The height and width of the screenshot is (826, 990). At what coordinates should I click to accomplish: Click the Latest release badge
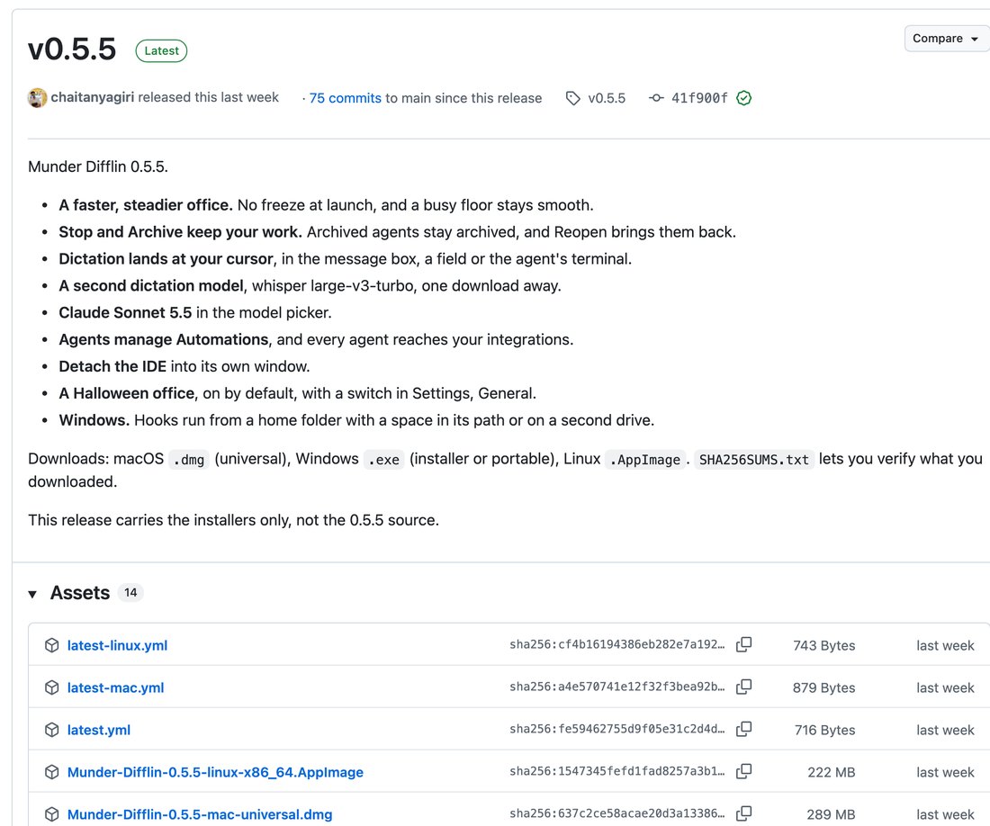[x=161, y=50]
